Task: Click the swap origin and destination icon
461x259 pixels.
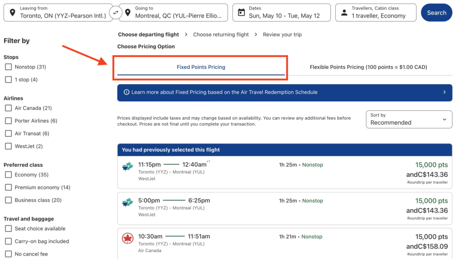Action: (116, 13)
